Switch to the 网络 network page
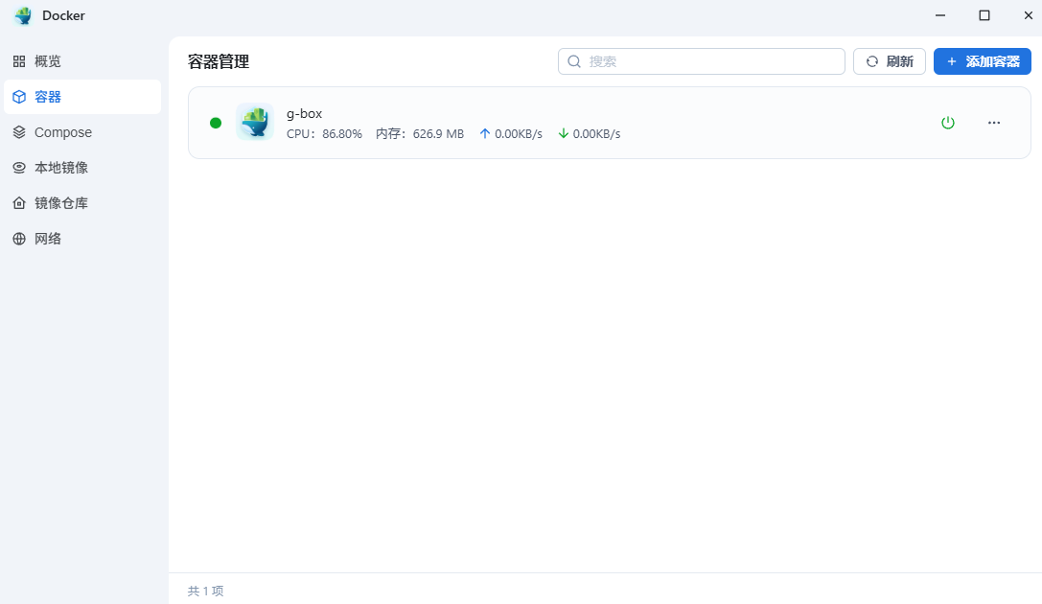 pyautogui.click(x=82, y=239)
